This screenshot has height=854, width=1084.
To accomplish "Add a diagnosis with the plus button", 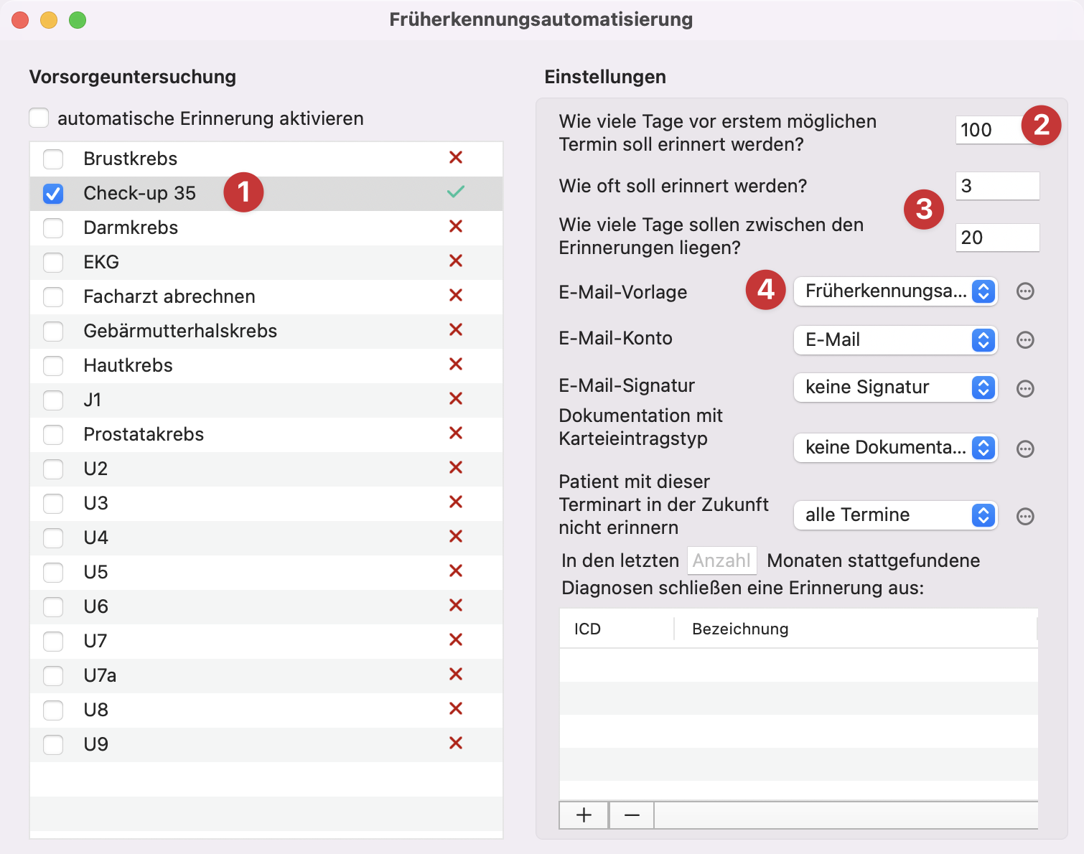I will 584,815.
